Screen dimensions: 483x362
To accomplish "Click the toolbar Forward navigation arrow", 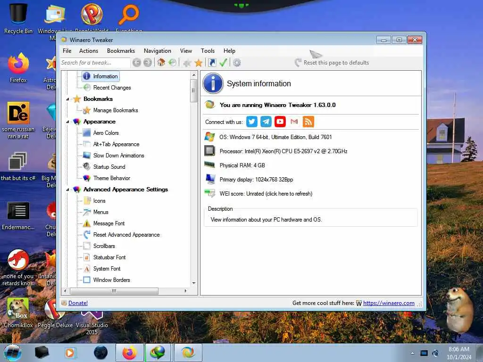I will (148, 63).
